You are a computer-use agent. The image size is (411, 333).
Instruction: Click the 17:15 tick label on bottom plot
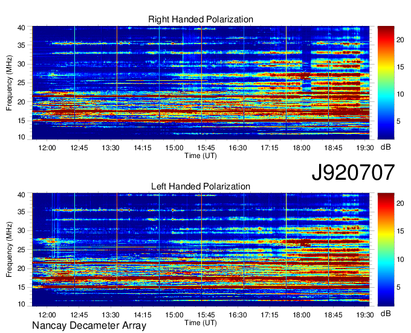click(270, 315)
